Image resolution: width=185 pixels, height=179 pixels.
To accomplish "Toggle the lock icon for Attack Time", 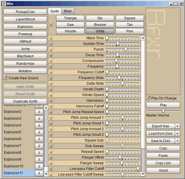I will (52, 38).
